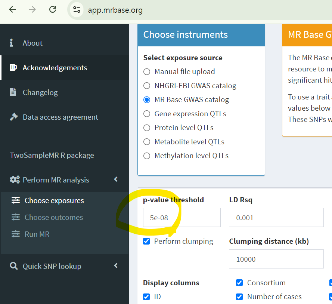Click the Choose exposures sliders icon
332x304 pixels.
point(16,200)
